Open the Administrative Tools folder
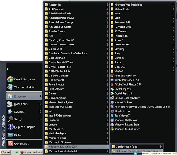The image size is (177, 155). tap(77, 14)
